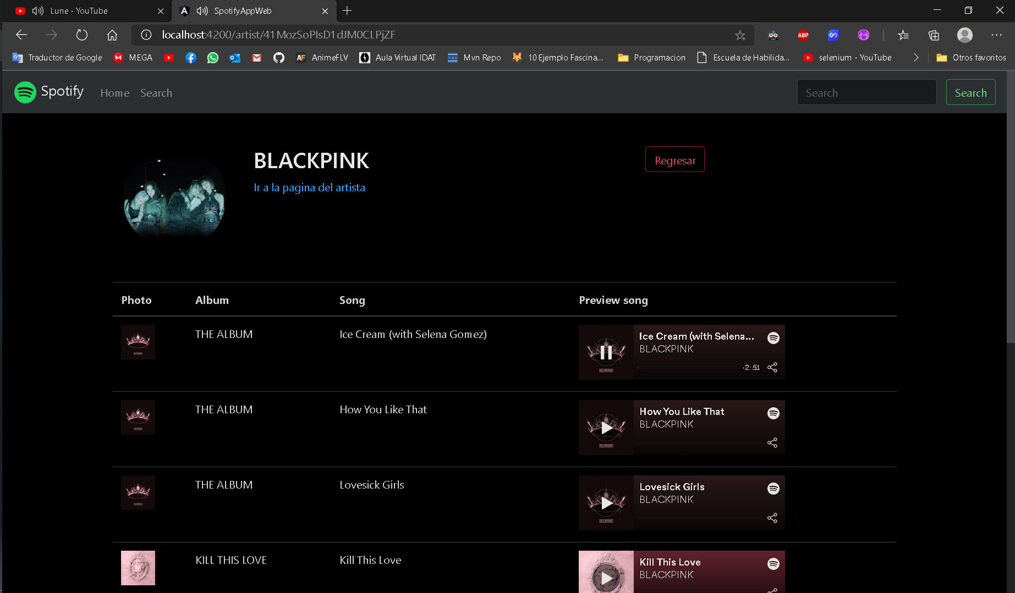Expand the bookmarks bar overflow chevron

pos(915,57)
